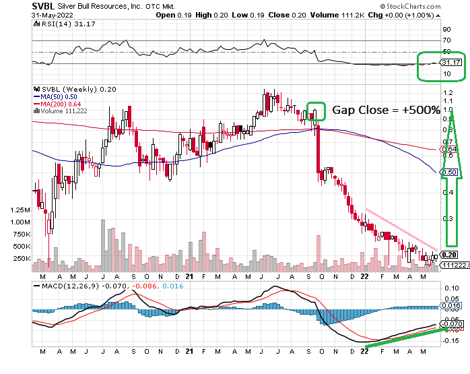
Task: Click the 0.64 MA(200) price tag on the axis
Action: coord(448,149)
